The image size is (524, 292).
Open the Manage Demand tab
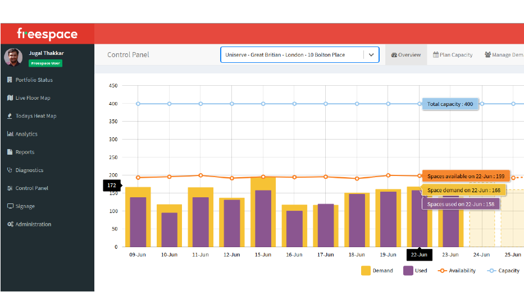coord(503,55)
